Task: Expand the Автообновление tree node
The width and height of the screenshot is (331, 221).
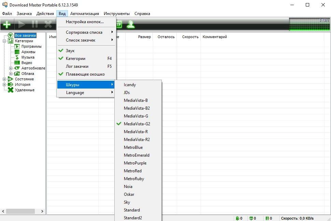Action: (x=11, y=68)
